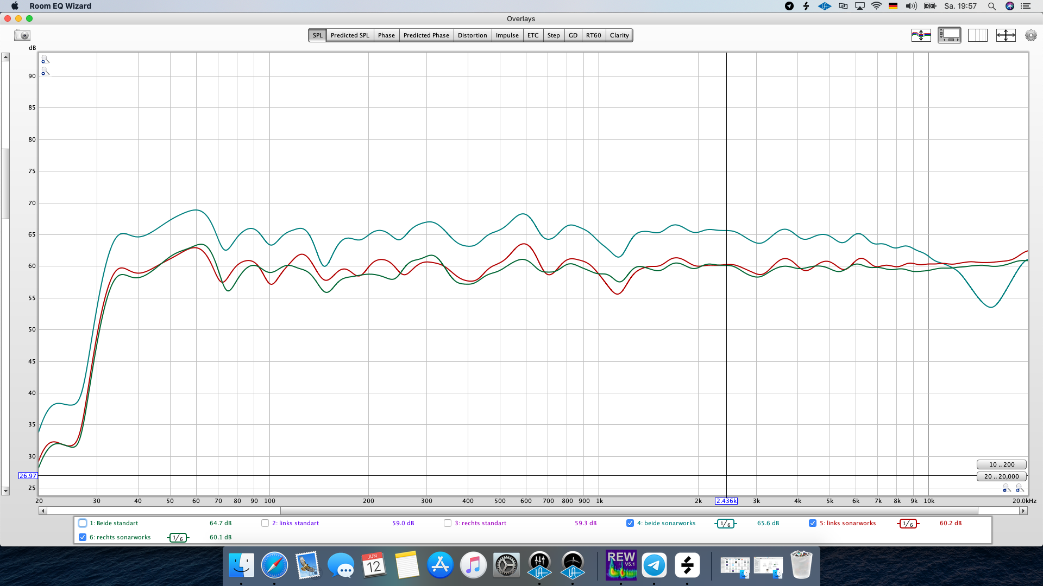This screenshot has height=586, width=1043.
Task: Open graph controls gear icon
Action: point(1031,35)
